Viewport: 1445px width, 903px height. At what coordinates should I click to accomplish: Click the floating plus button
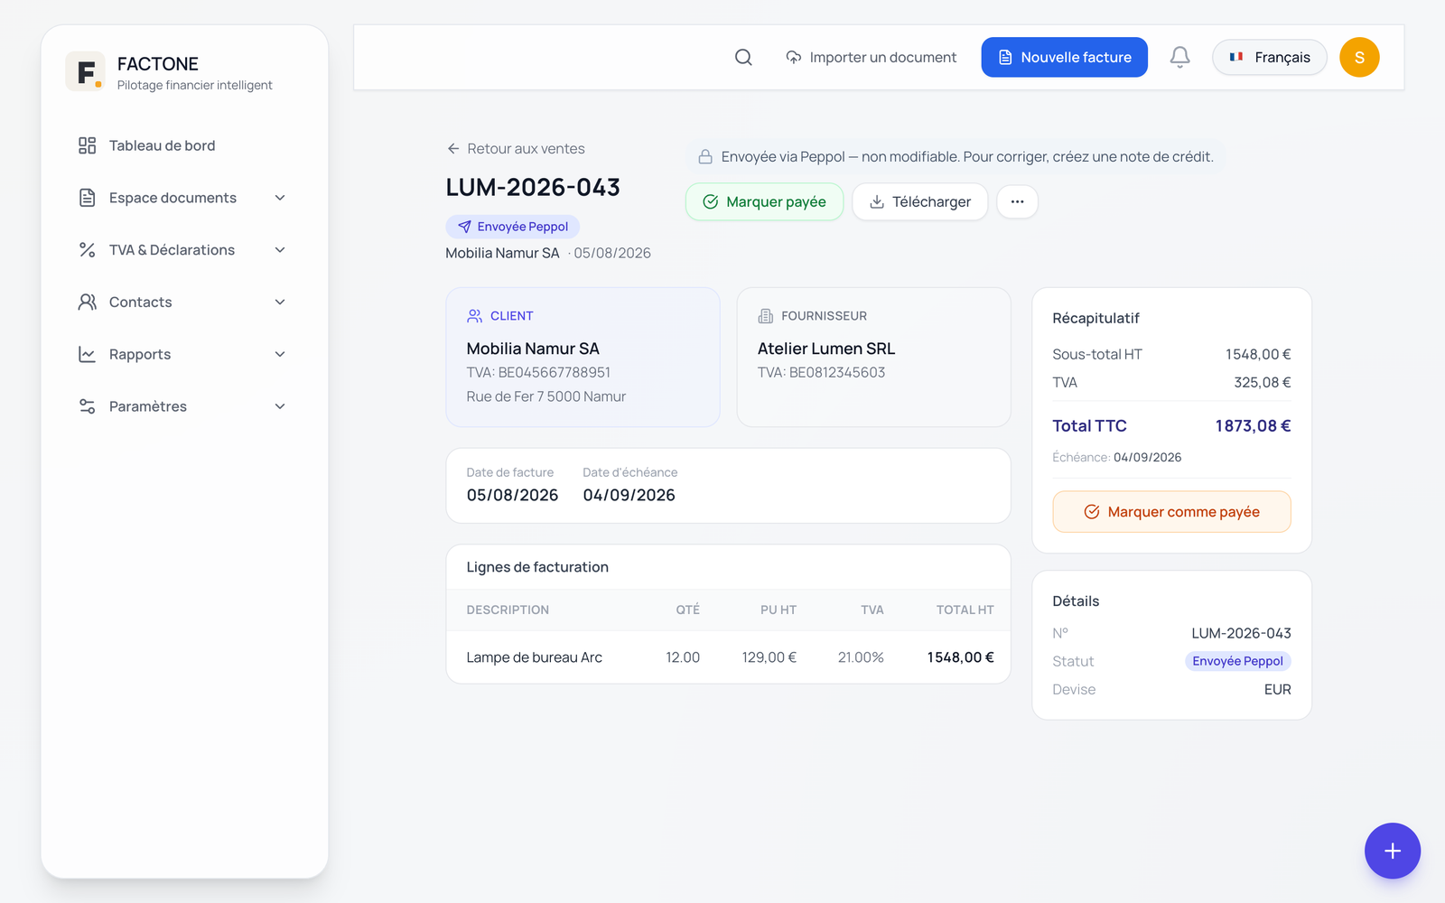click(1392, 851)
